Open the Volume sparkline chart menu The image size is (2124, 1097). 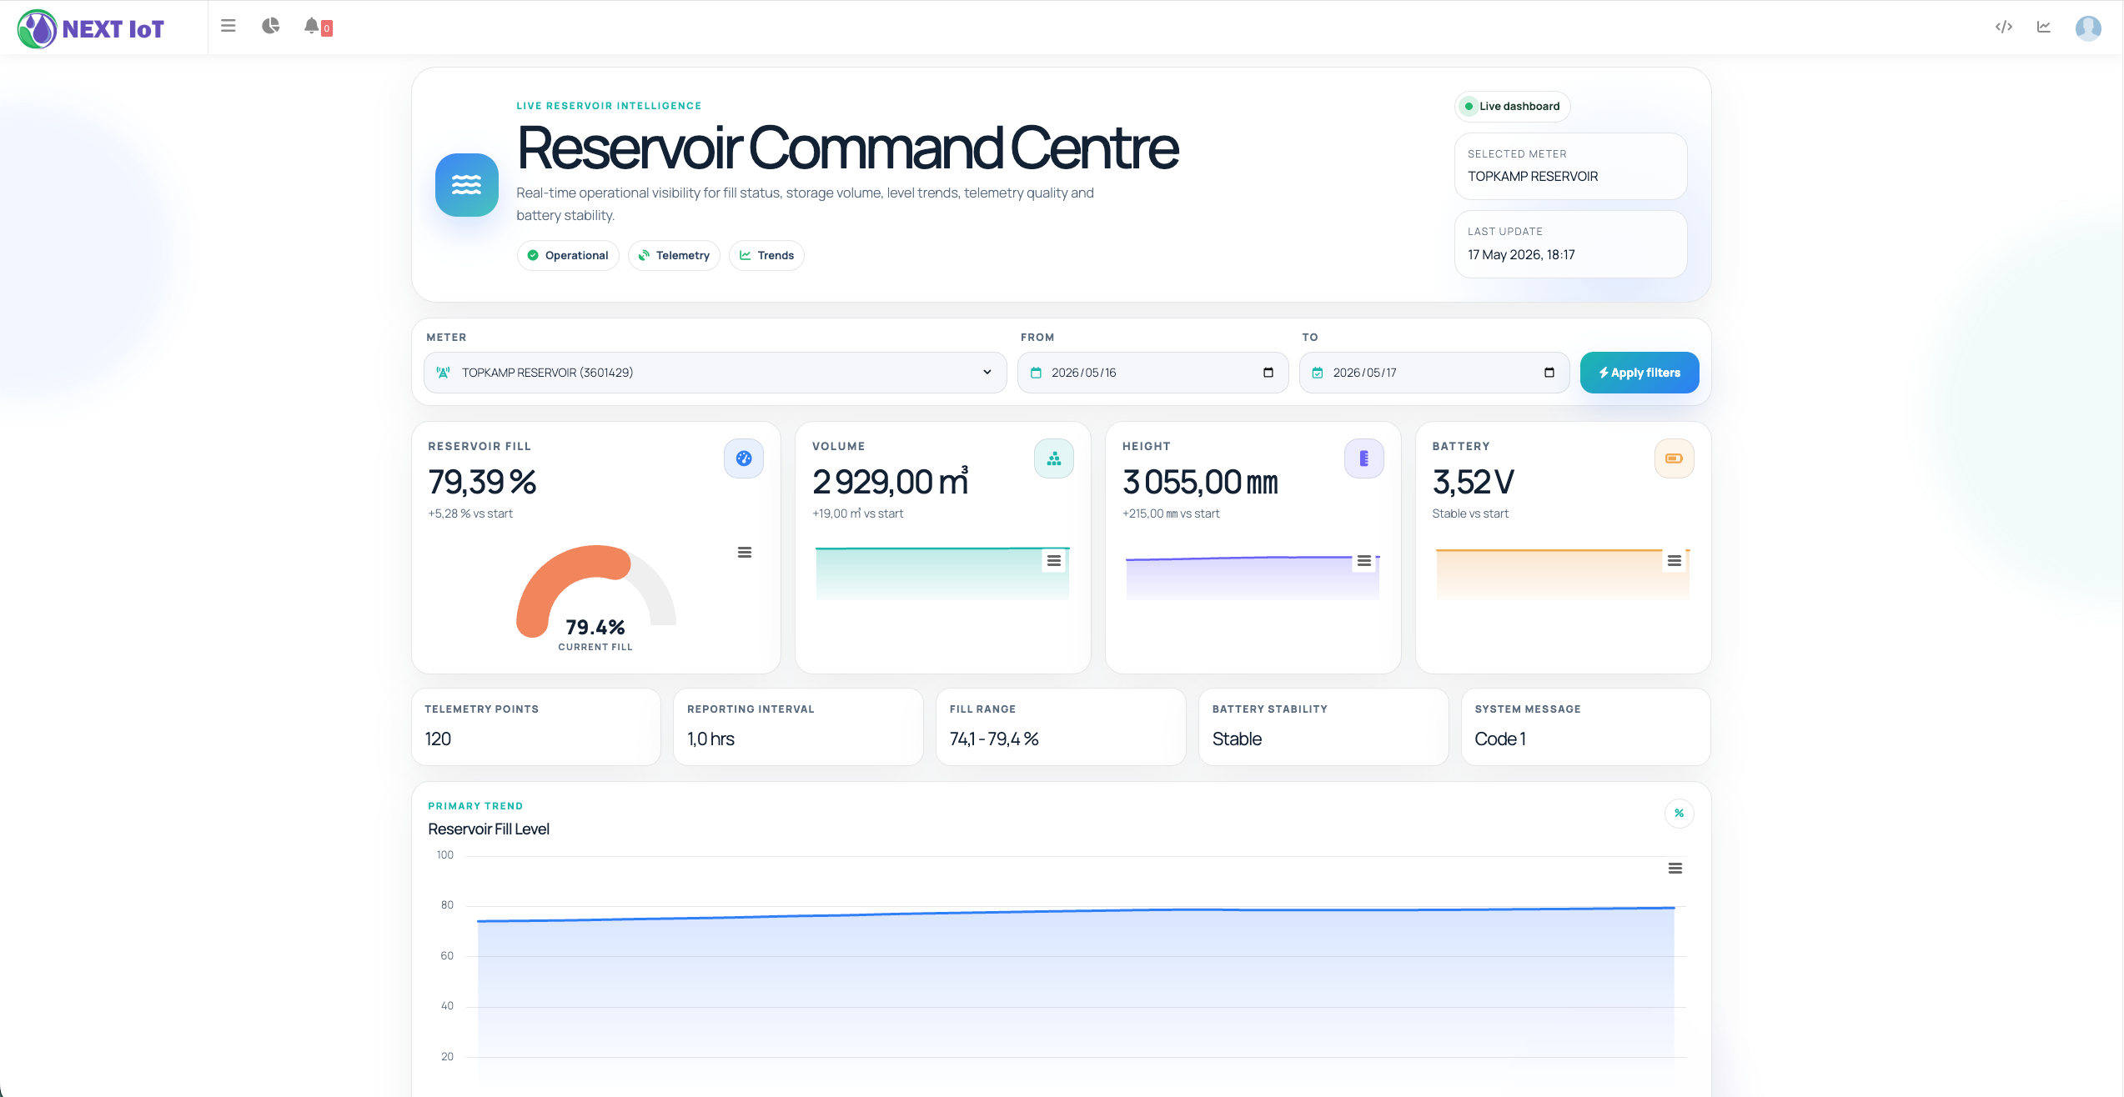point(1053,561)
